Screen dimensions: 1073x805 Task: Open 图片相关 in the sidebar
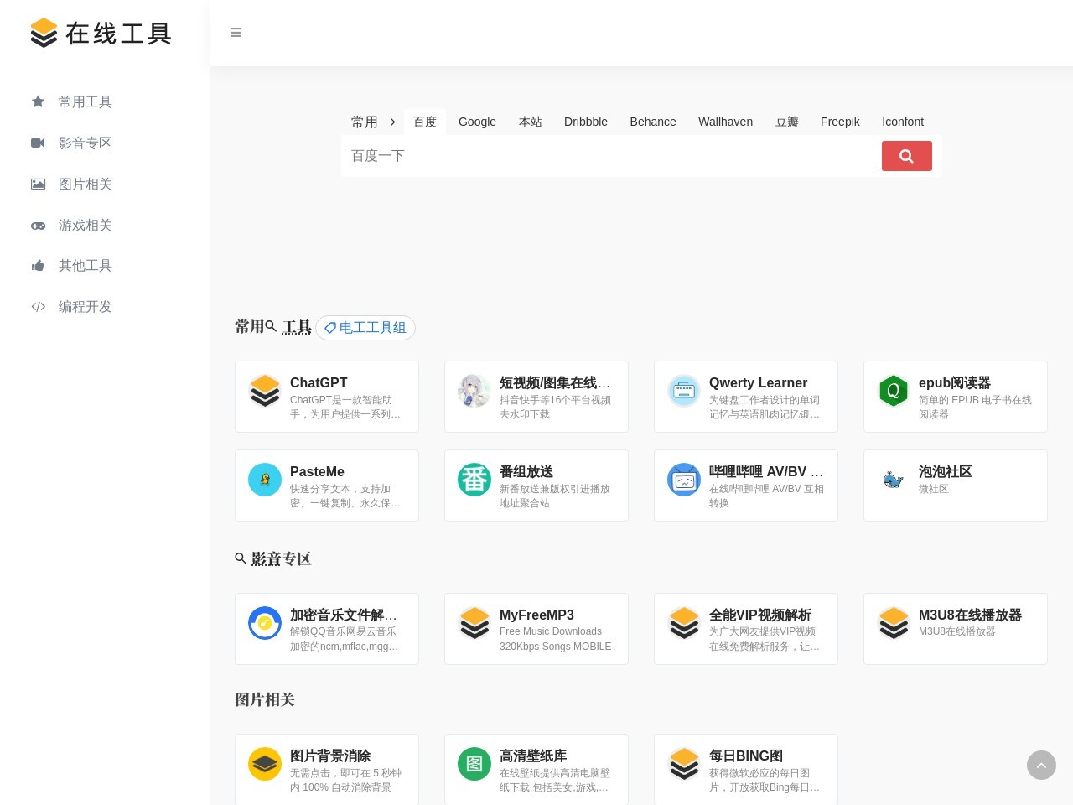pyautogui.click(x=86, y=184)
